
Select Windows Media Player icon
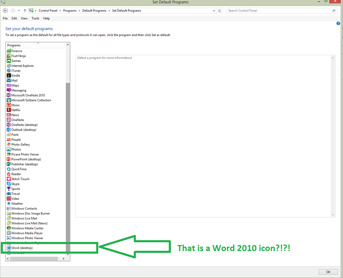click(x=9, y=233)
